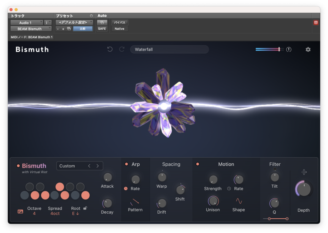Click the Motion Strength knob
Screen dimensions: 328x233
point(213,179)
